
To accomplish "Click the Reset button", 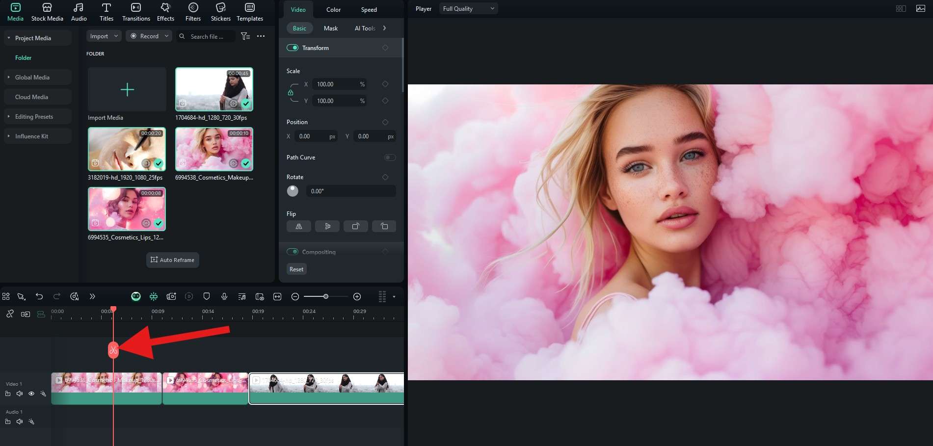I will point(296,269).
